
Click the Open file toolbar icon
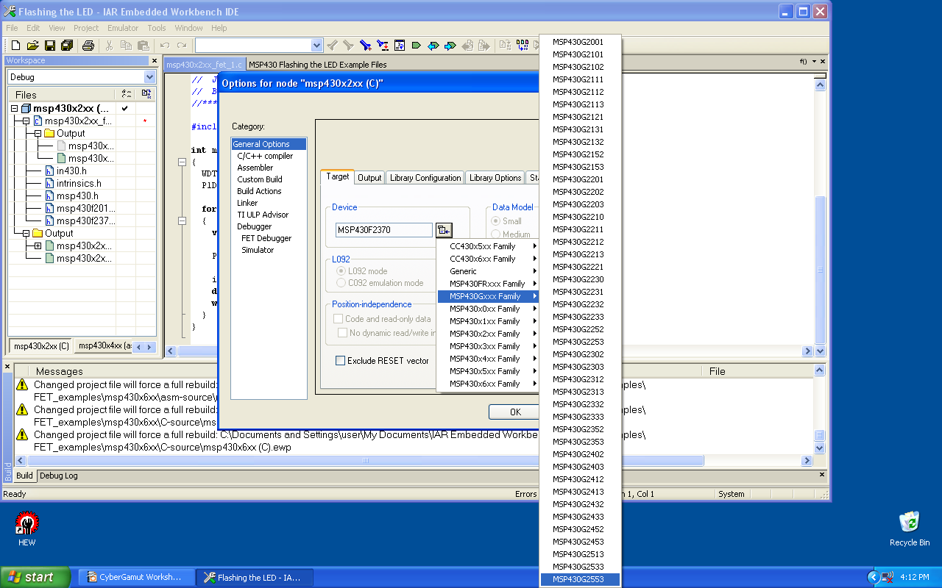32,46
